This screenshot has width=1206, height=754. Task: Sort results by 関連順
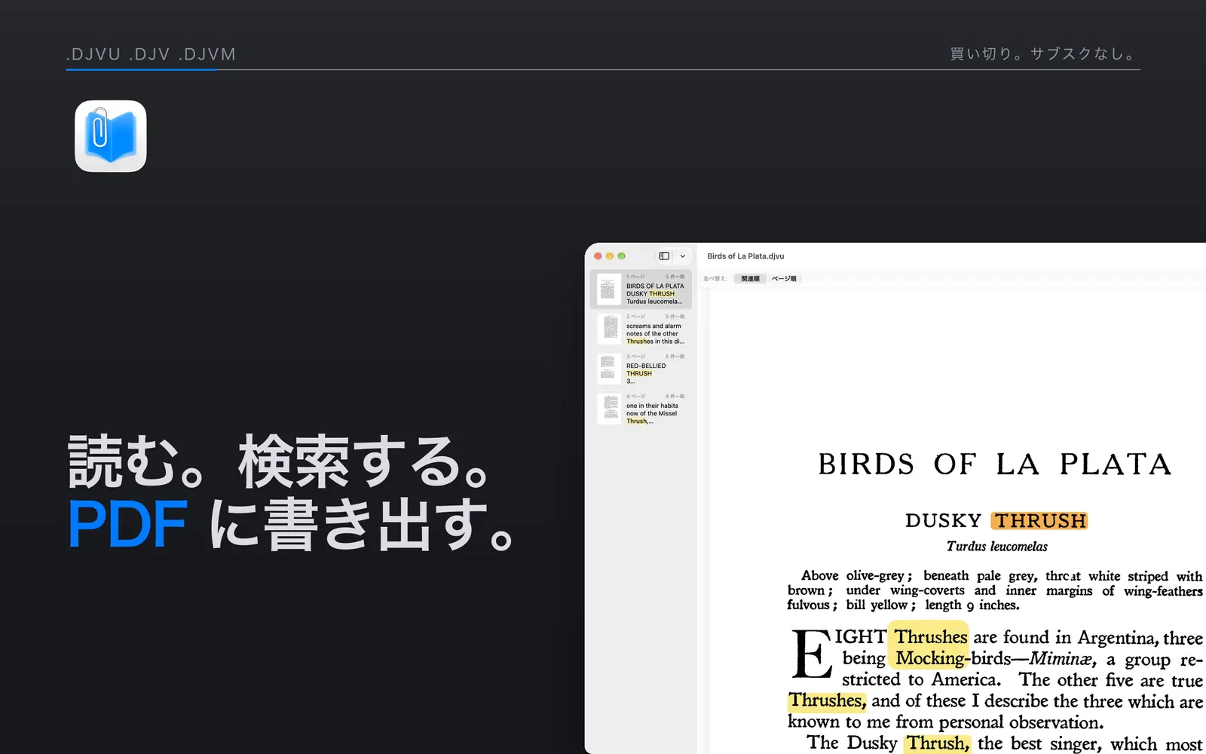750,279
